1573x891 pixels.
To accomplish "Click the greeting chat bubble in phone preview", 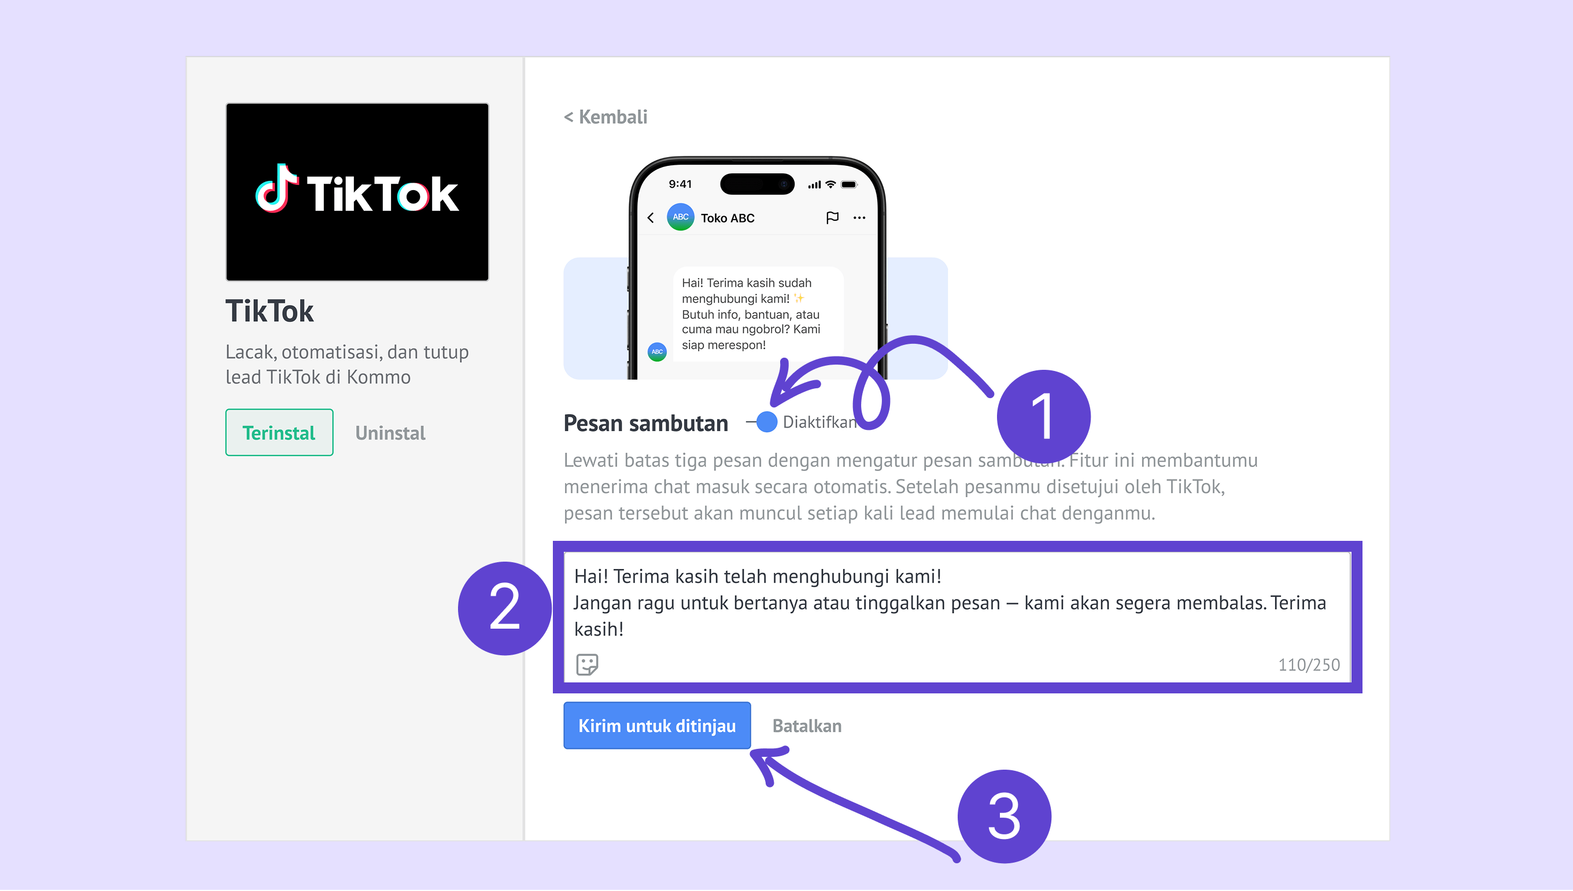I will point(758,314).
